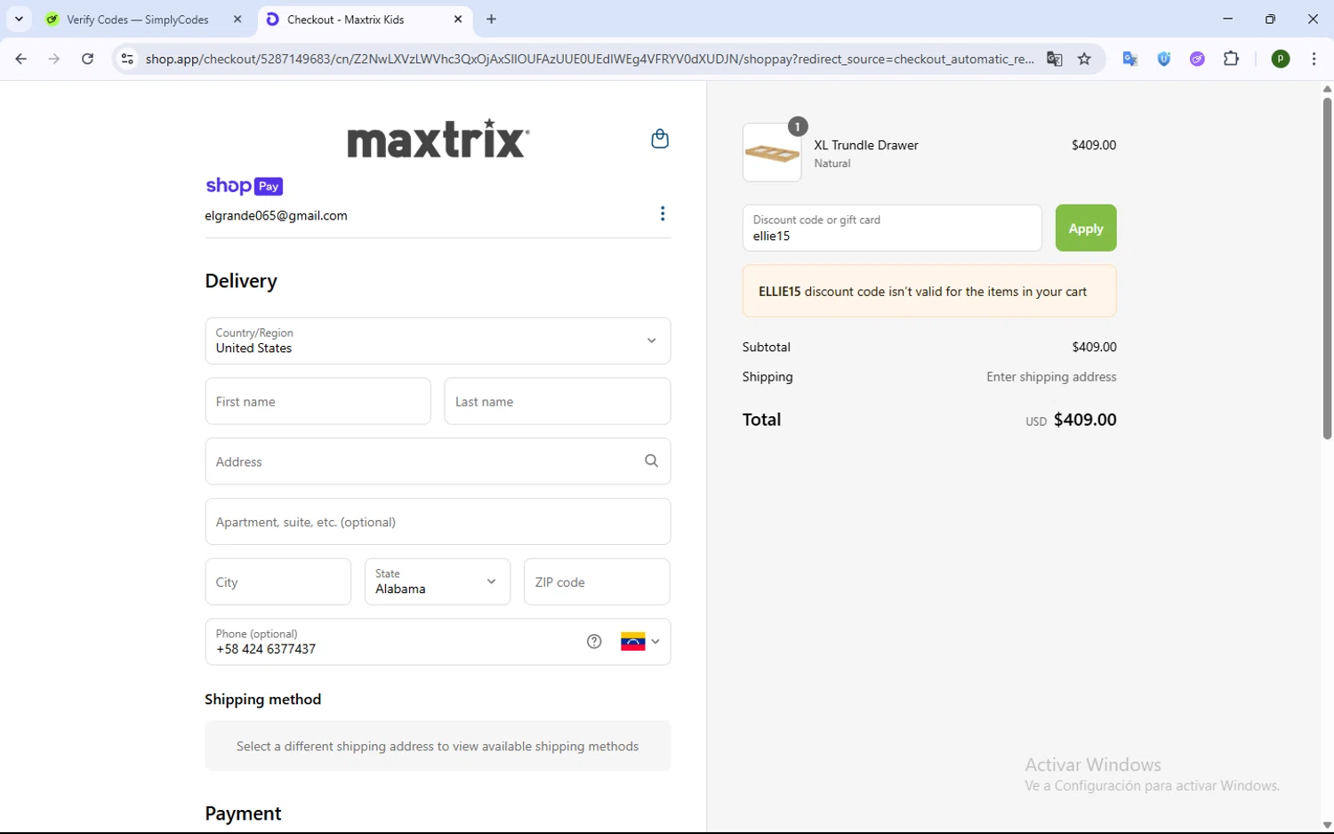The image size is (1334, 834).
Task: Click the address search magnifier icon
Action: (651, 461)
